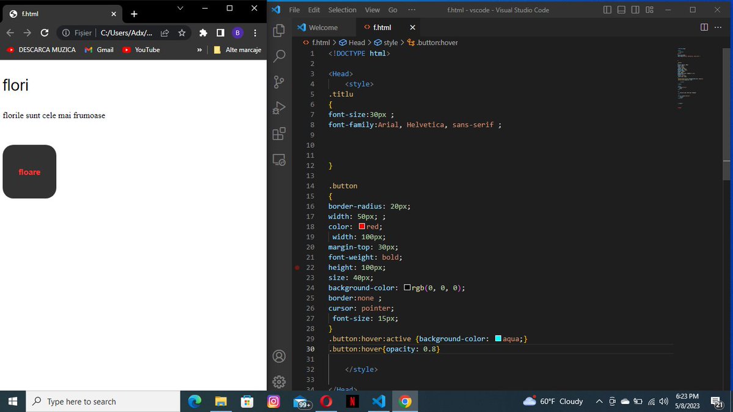Open the Selection menu
The height and width of the screenshot is (412, 733).
click(342, 10)
